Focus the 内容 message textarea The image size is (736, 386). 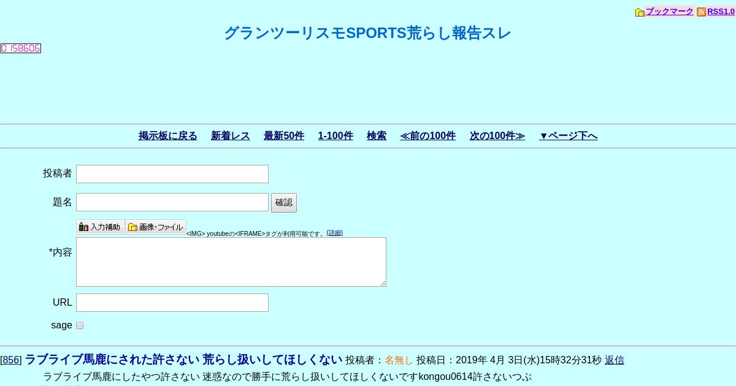pyautogui.click(x=231, y=262)
